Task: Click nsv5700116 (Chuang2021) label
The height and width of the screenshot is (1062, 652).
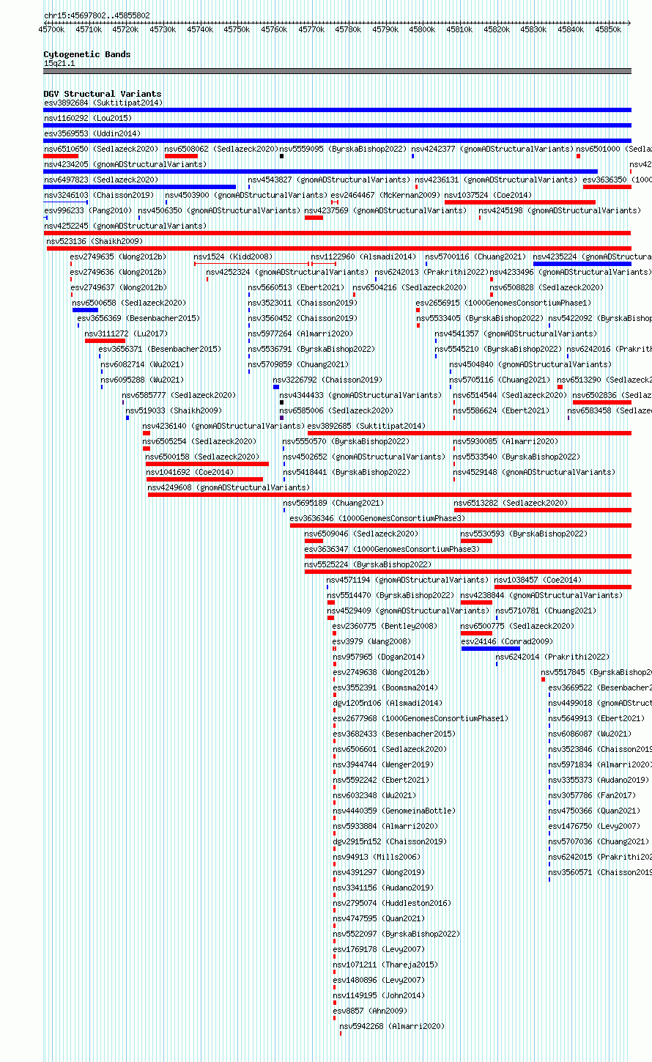Action: coord(476,257)
